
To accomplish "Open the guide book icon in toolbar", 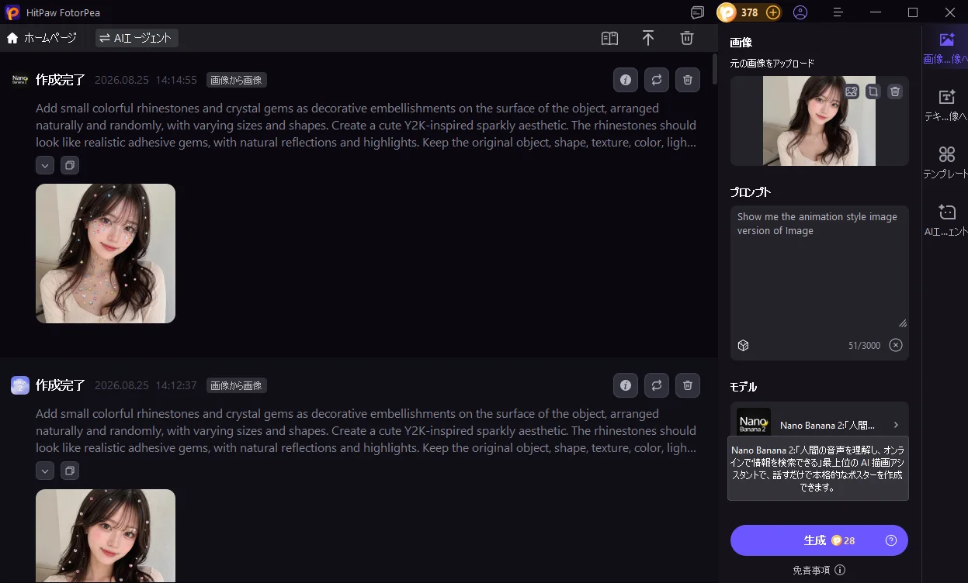I will [x=609, y=38].
